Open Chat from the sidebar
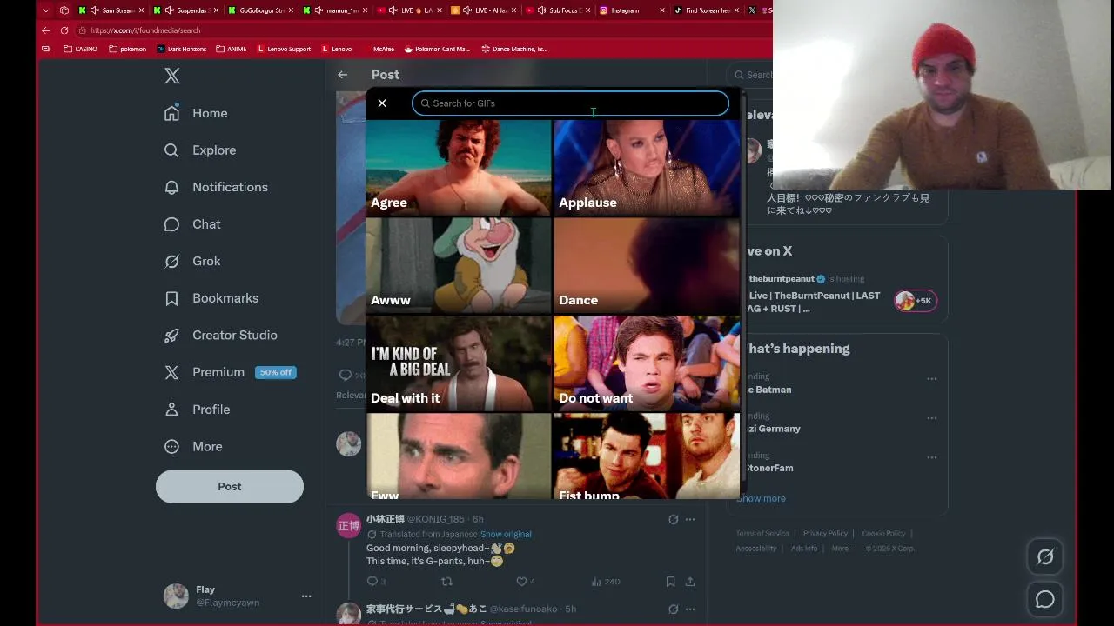1114x626 pixels. click(x=193, y=224)
